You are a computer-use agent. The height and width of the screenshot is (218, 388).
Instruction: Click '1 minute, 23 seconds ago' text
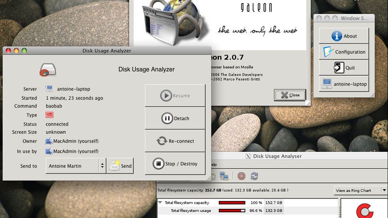[x=74, y=98]
